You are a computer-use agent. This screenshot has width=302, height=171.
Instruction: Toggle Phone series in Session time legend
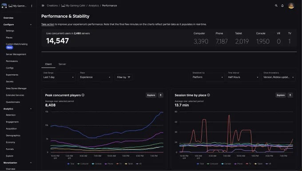238,164
